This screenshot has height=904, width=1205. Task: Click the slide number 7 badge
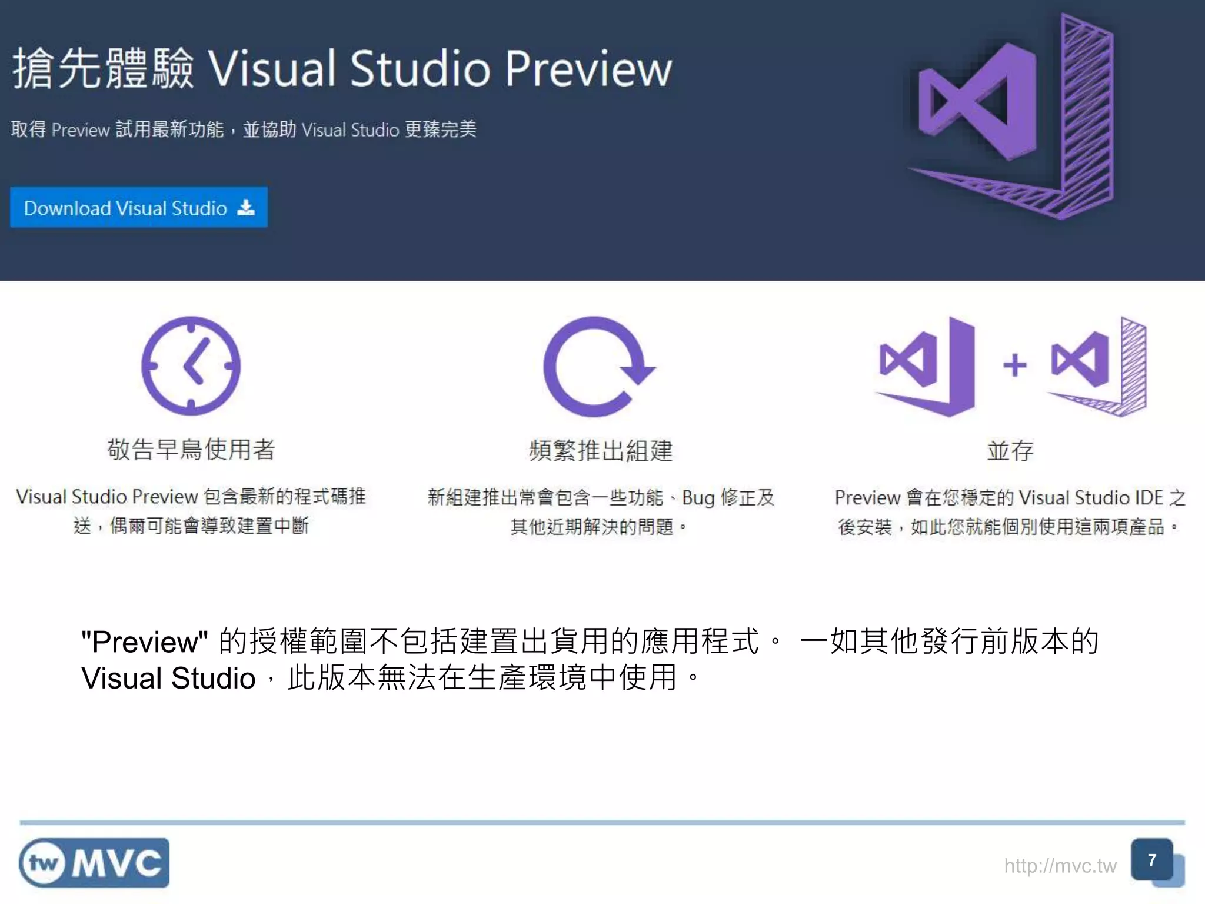coord(1152,860)
